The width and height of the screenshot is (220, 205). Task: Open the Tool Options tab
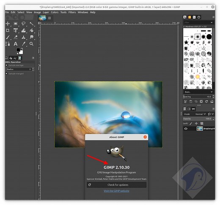point(6,58)
